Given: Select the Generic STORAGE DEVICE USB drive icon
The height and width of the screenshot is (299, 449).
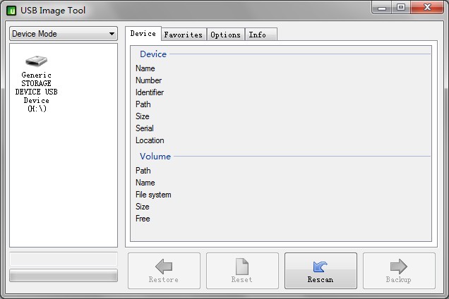Looking at the screenshot, I should 36,61.
